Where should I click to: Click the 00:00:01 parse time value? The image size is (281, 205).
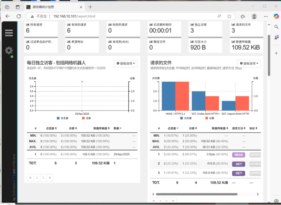coord(160,31)
